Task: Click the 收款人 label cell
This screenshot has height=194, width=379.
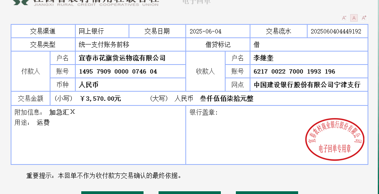Action: click(x=205, y=72)
